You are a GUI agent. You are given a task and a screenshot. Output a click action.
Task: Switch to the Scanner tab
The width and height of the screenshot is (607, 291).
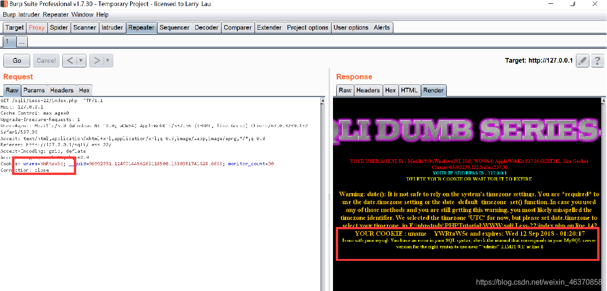coord(85,27)
